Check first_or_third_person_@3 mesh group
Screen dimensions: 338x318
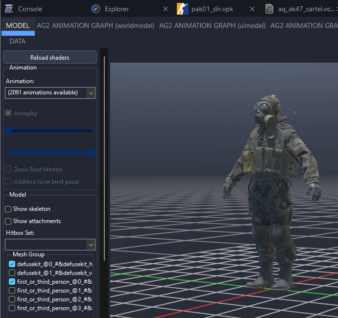(x=12, y=308)
